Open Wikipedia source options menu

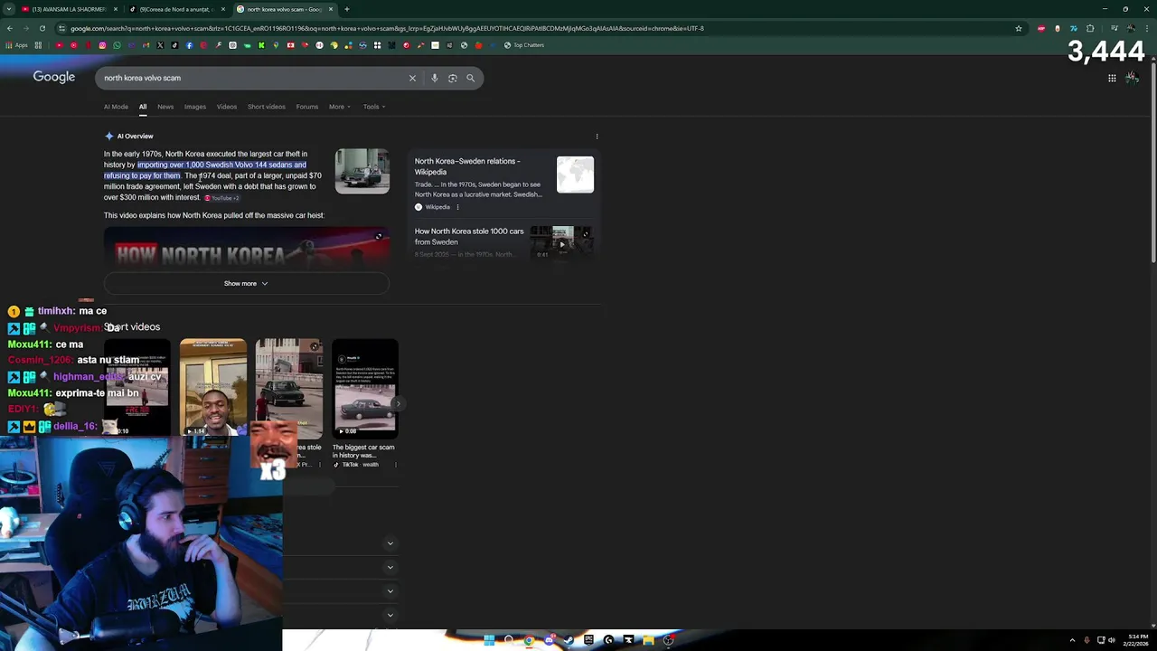pyautogui.click(x=457, y=207)
